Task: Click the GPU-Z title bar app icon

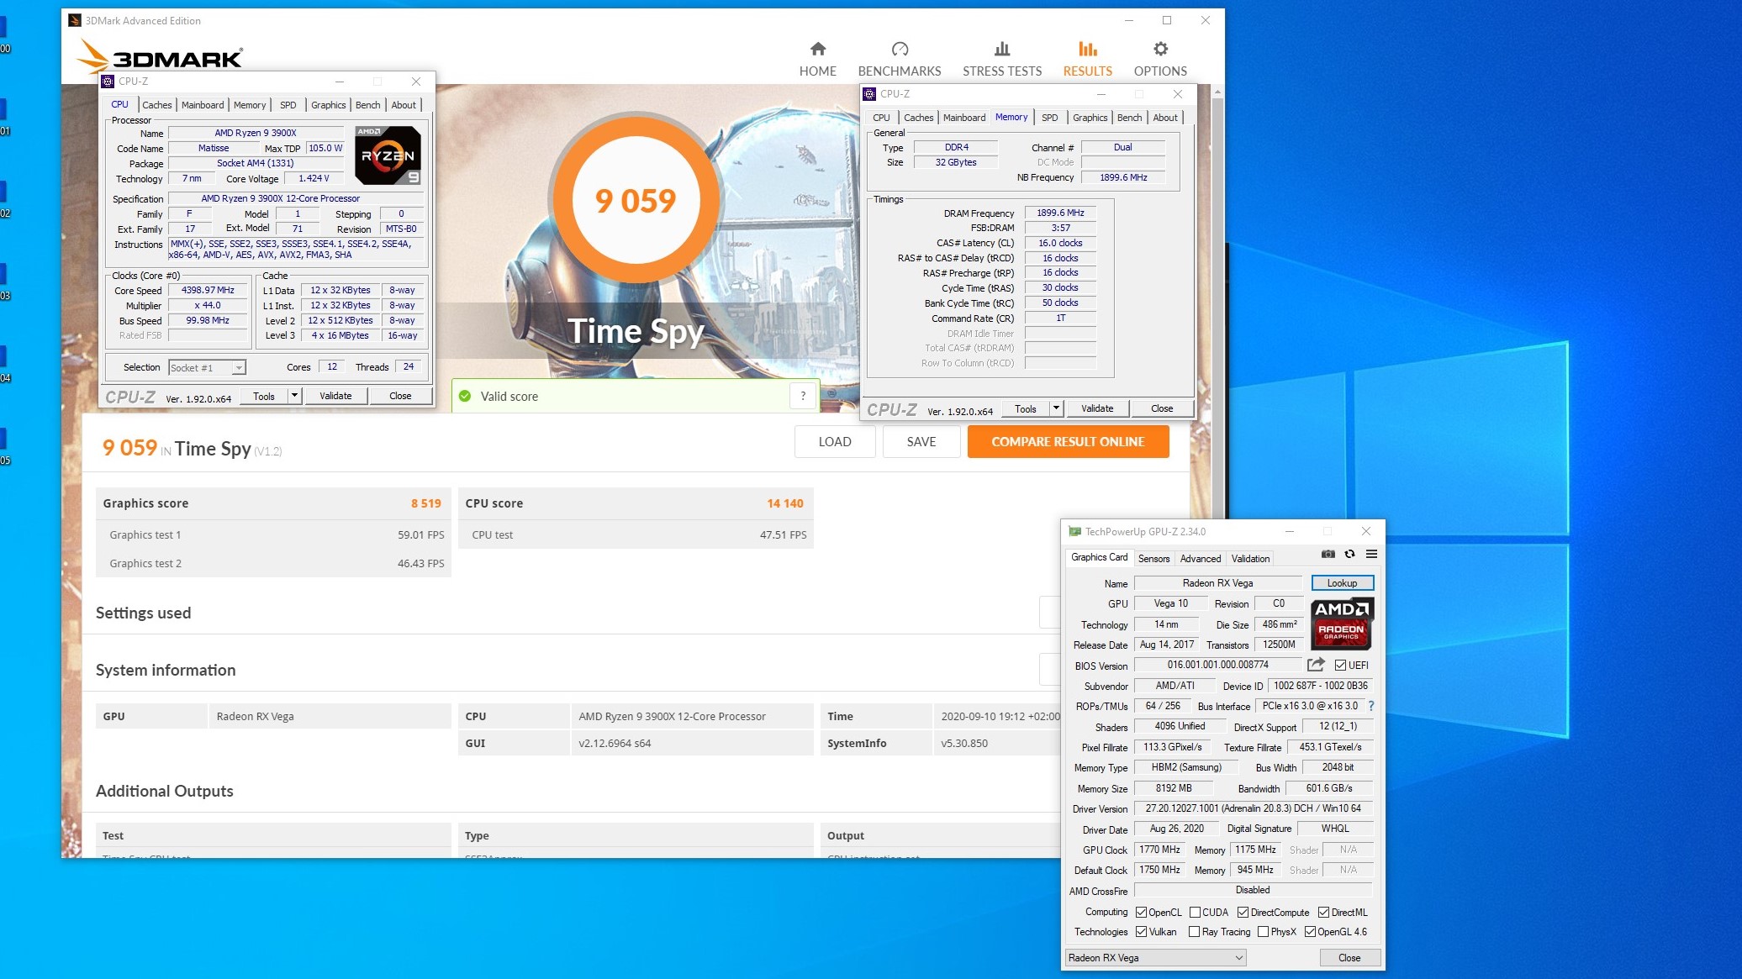Action: pos(1074,531)
